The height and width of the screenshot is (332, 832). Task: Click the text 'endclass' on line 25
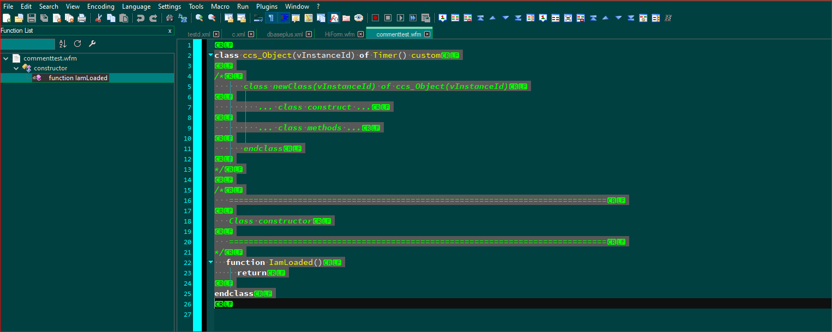234,293
